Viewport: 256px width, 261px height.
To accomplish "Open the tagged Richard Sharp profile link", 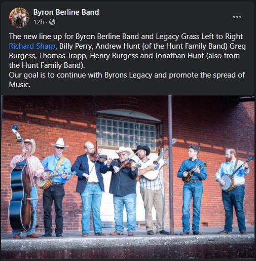I will 32,46.
